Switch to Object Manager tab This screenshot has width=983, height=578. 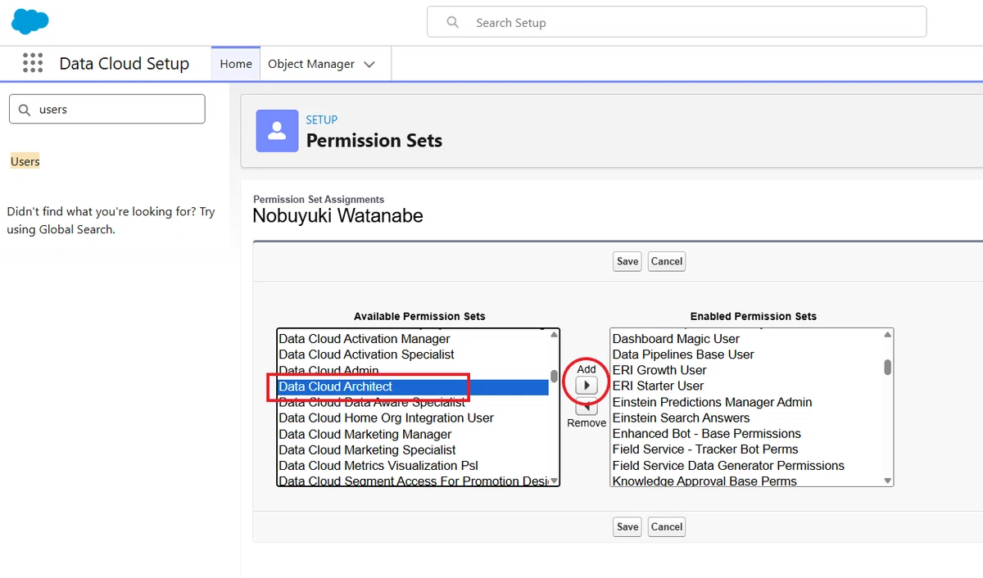point(311,64)
